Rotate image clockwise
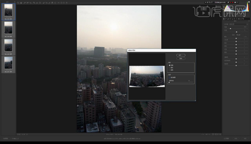 tap(64, 3)
